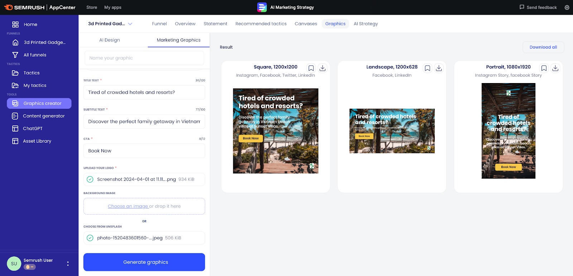The width and height of the screenshot is (573, 276).
Task: Click the Title text input field
Action: click(144, 92)
